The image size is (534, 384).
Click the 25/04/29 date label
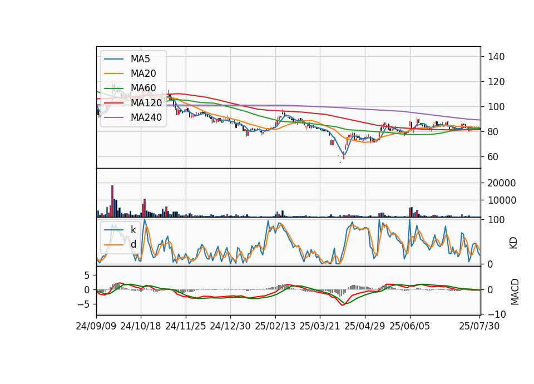click(x=365, y=326)
